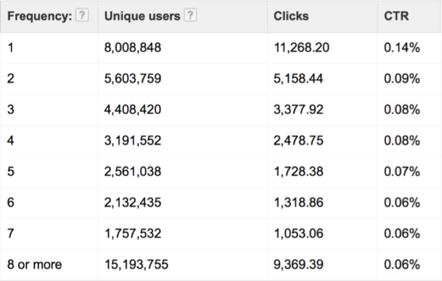Open the help icon beside Frequency header
Viewport: 442px width, 281px height.
click(82, 15)
